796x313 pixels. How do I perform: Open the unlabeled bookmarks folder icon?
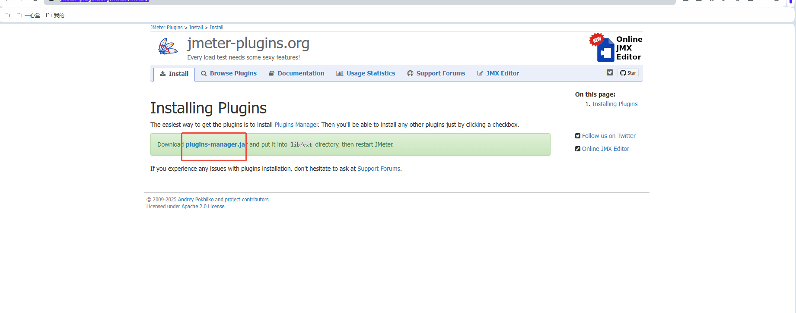7,15
